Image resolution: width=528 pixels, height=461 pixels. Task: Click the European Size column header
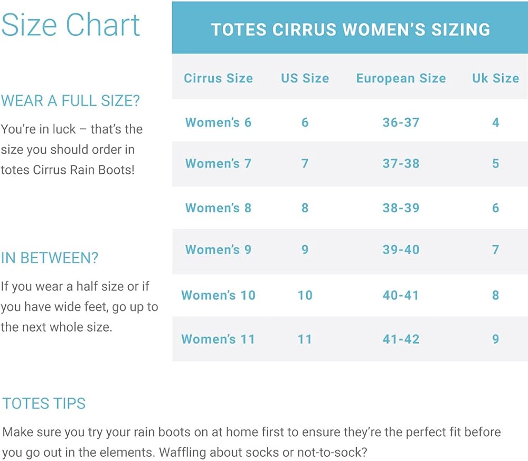401,79
